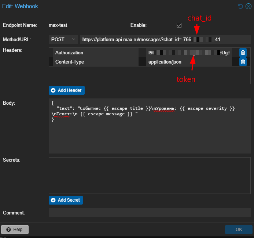The height and width of the screenshot is (238, 254).
Task: Click the Add Secret button
Action: pyautogui.click(x=66, y=200)
